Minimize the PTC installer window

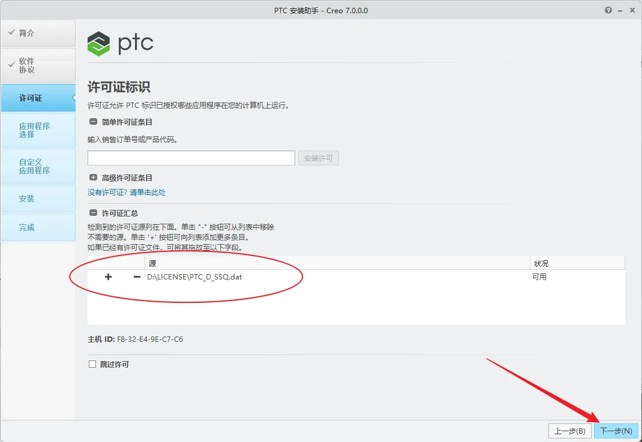pyautogui.click(x=620, y=11)
